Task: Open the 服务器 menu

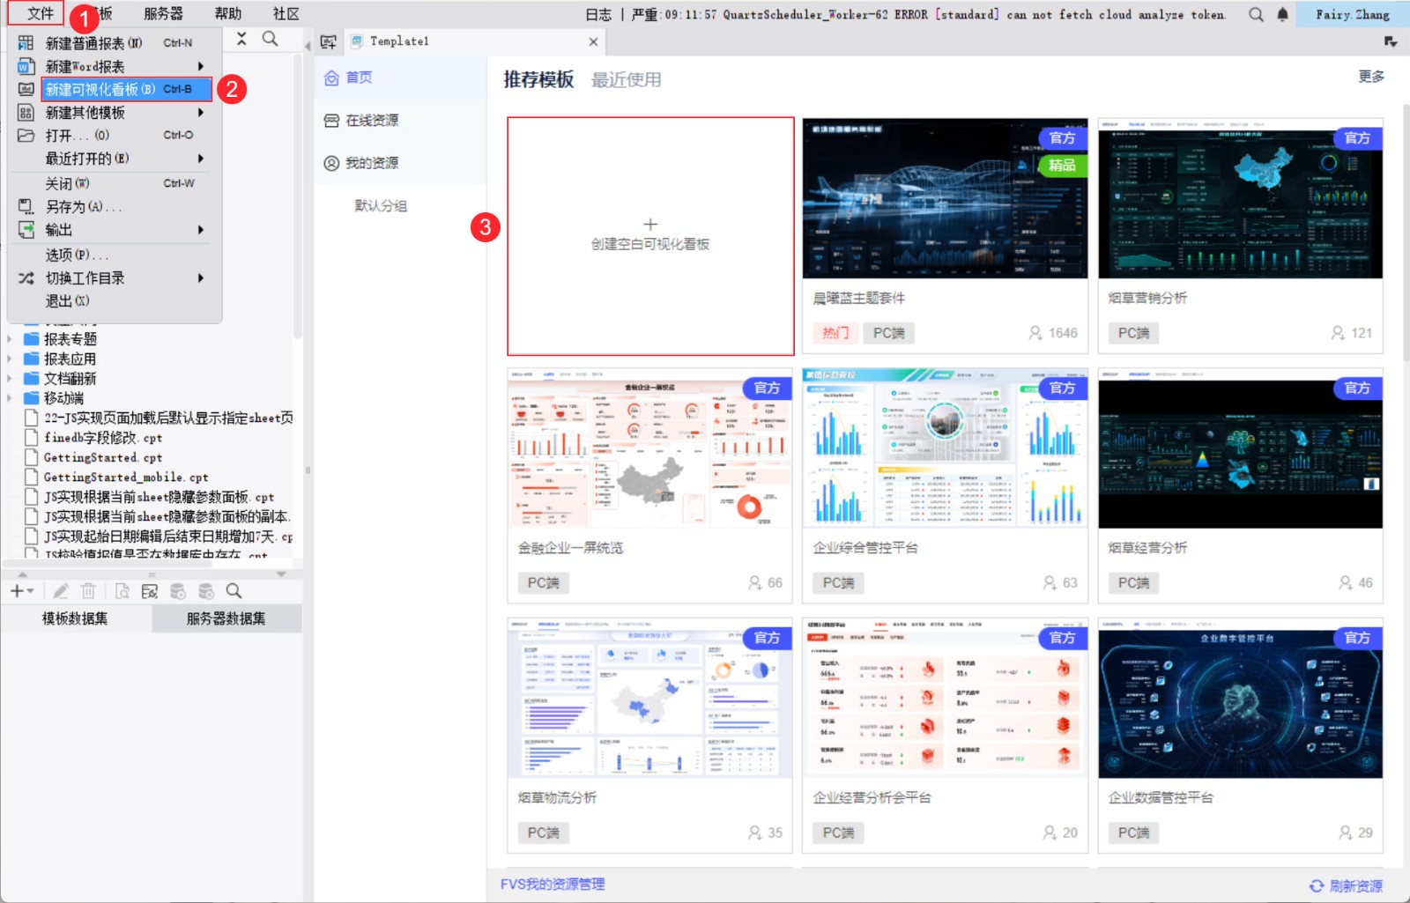Action: pyautogui.click(x=163, y=13)
